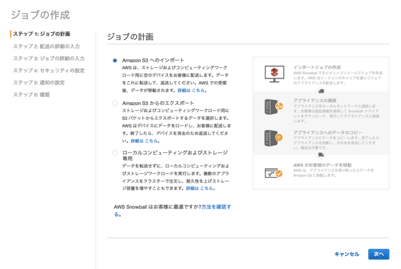Click the アプライアンスへのデータのコピー heading
401x269 pixels.
point(328,132)
